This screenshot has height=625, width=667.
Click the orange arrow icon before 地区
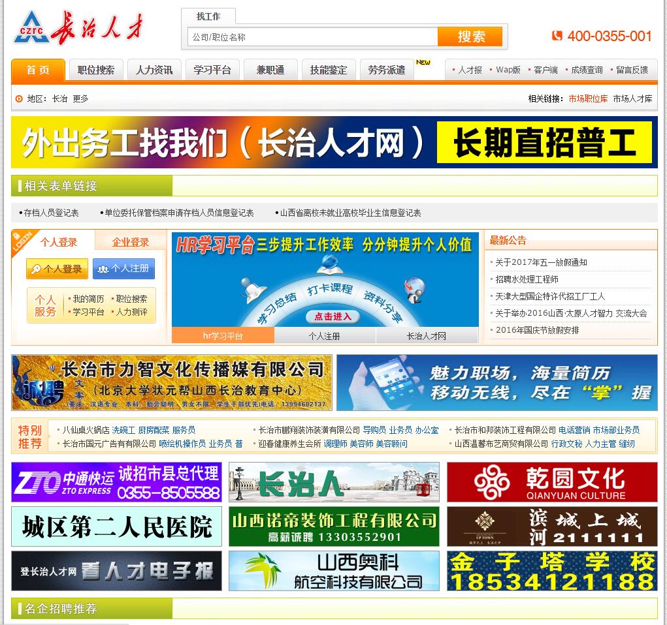19,99
